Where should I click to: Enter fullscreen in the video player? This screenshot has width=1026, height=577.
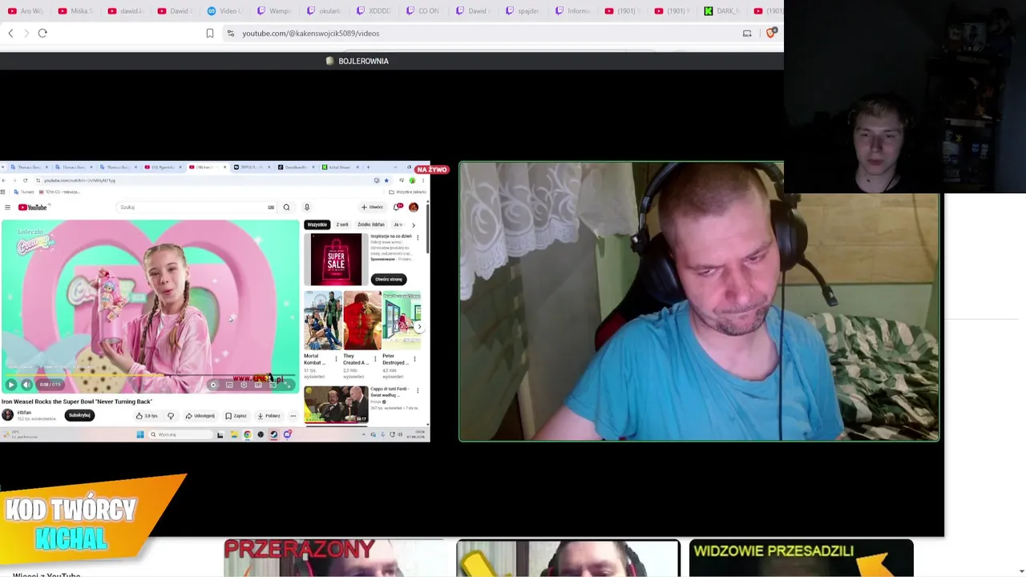click(x=288, y=385)
